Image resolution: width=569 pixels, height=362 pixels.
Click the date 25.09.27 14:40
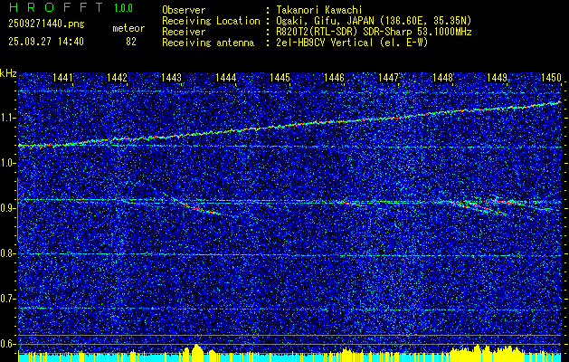pos(46,42)
